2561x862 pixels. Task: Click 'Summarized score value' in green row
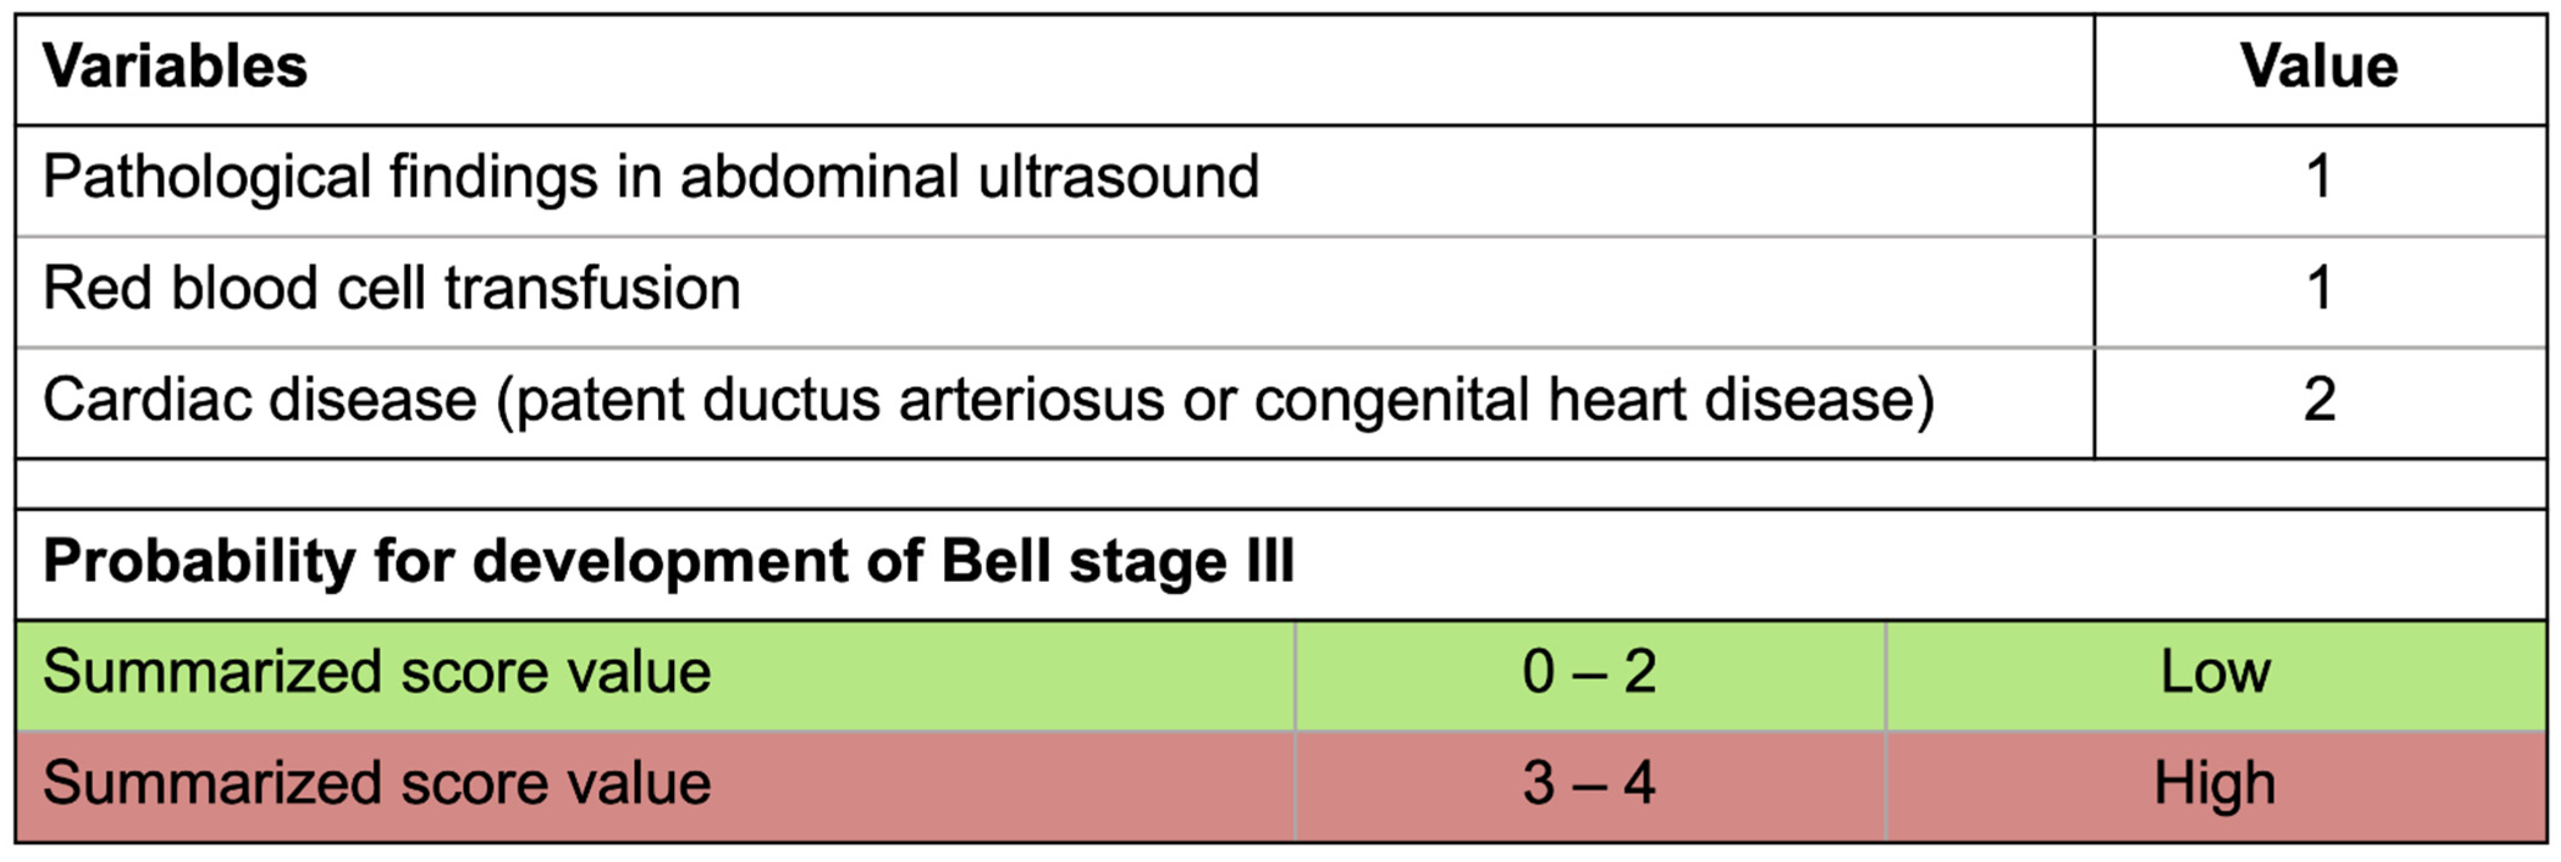[377, 672]
